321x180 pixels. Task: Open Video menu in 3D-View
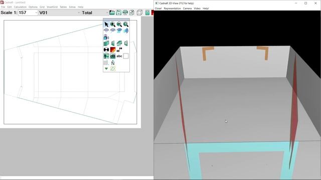point(197,8)
